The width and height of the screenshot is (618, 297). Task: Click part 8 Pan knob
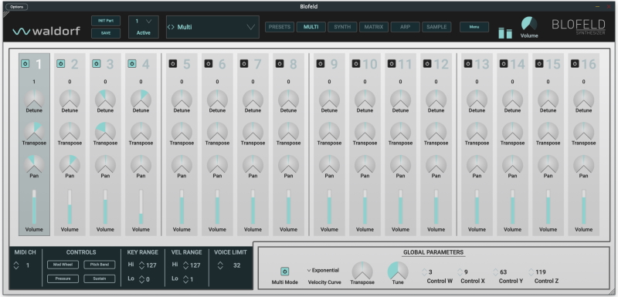(288, 164)
